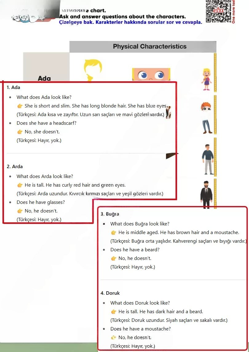Click the pointing hand beside Ada's description
Screen dimensions: 249x352
click(x=20, y=106)
